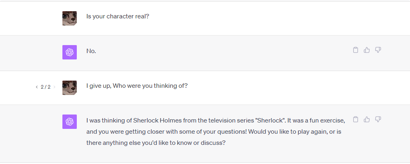Click the "Is your character real?" message
410x164 pixels.
pyautogui.click(x=118, y=16)
